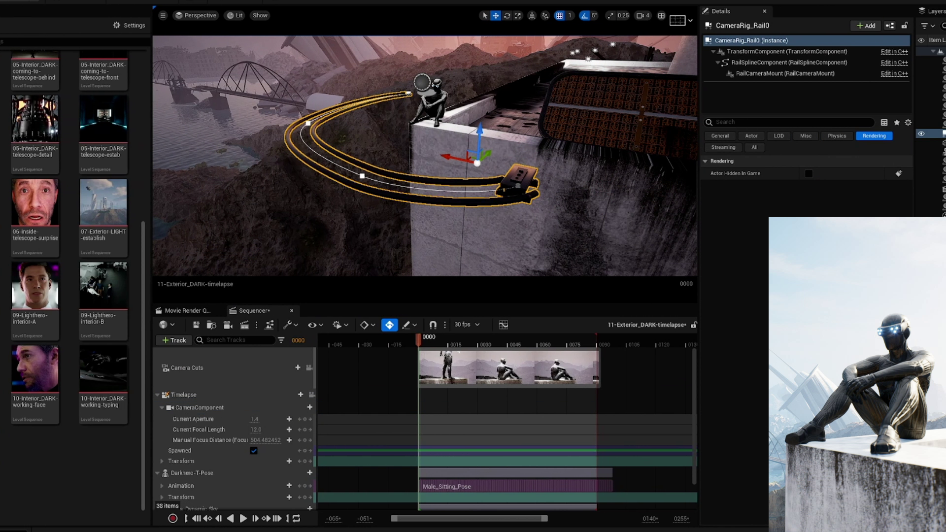
Task: Toggle rotation angle snapping
Action: click(584, 16)
